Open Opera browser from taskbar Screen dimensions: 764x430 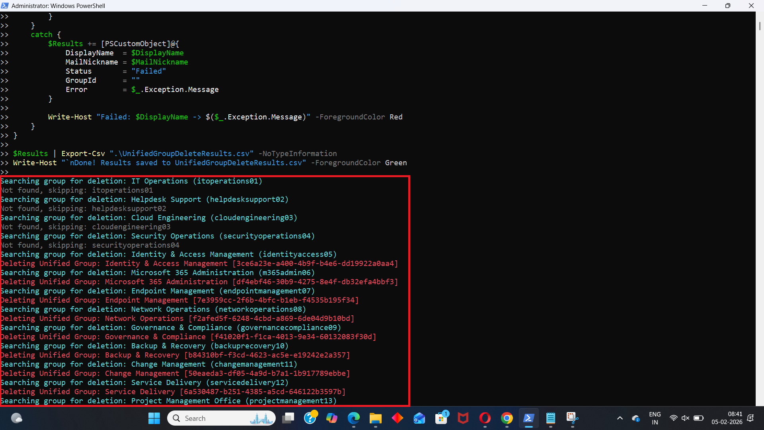485,418
